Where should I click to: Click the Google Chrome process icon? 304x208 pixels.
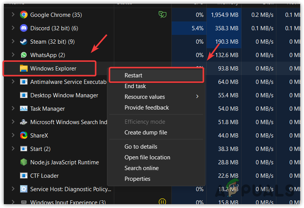click(x=24, y=15)
